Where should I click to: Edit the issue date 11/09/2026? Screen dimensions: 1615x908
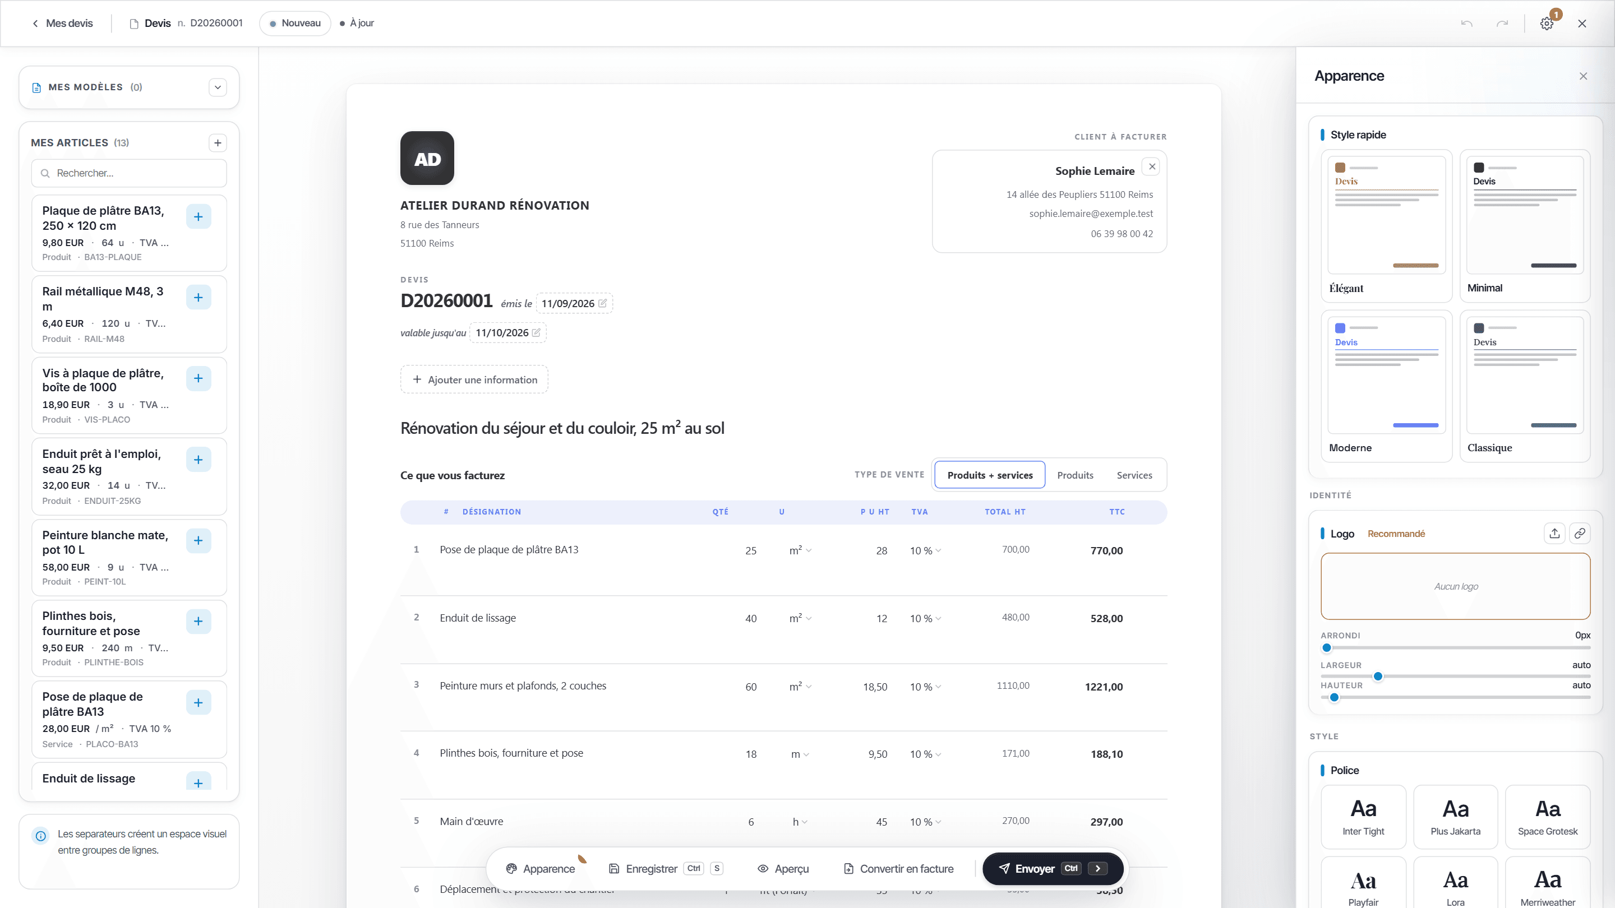(574, 303)
